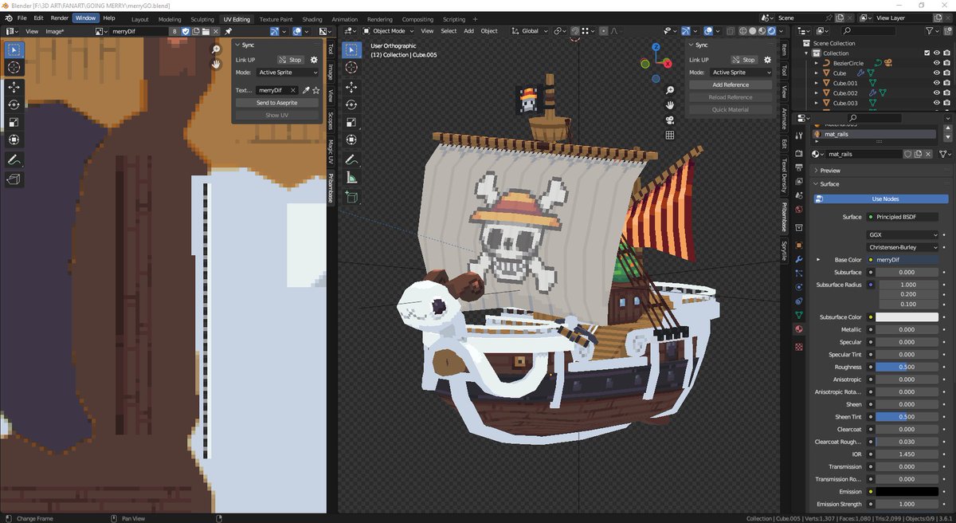This screenshot has width=956, height=523.
Task: Choose the Transform tool in the 3D viewport toolbar
Action: pos(351,141)
